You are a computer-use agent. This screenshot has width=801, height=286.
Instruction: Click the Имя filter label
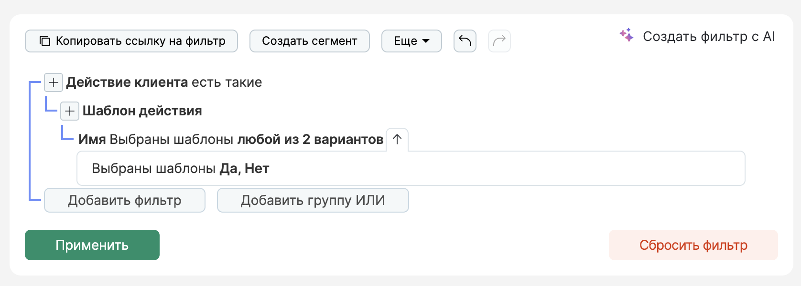point(92,140)
